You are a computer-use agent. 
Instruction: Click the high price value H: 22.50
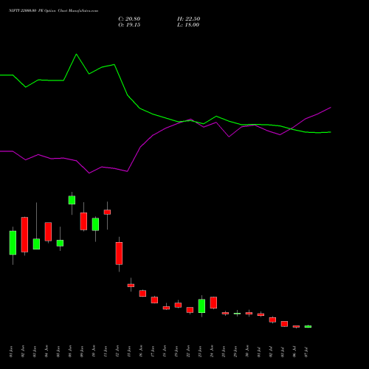pos(189,19)
